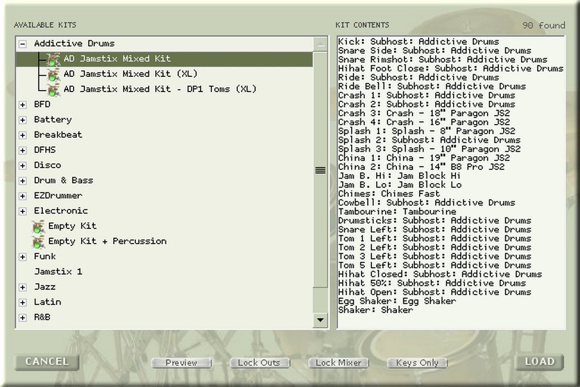Viewport: 580px width, 387px height.
Task: Click the AD Jamstix Mixed Kit drum icon
Action: pos(53,59)
